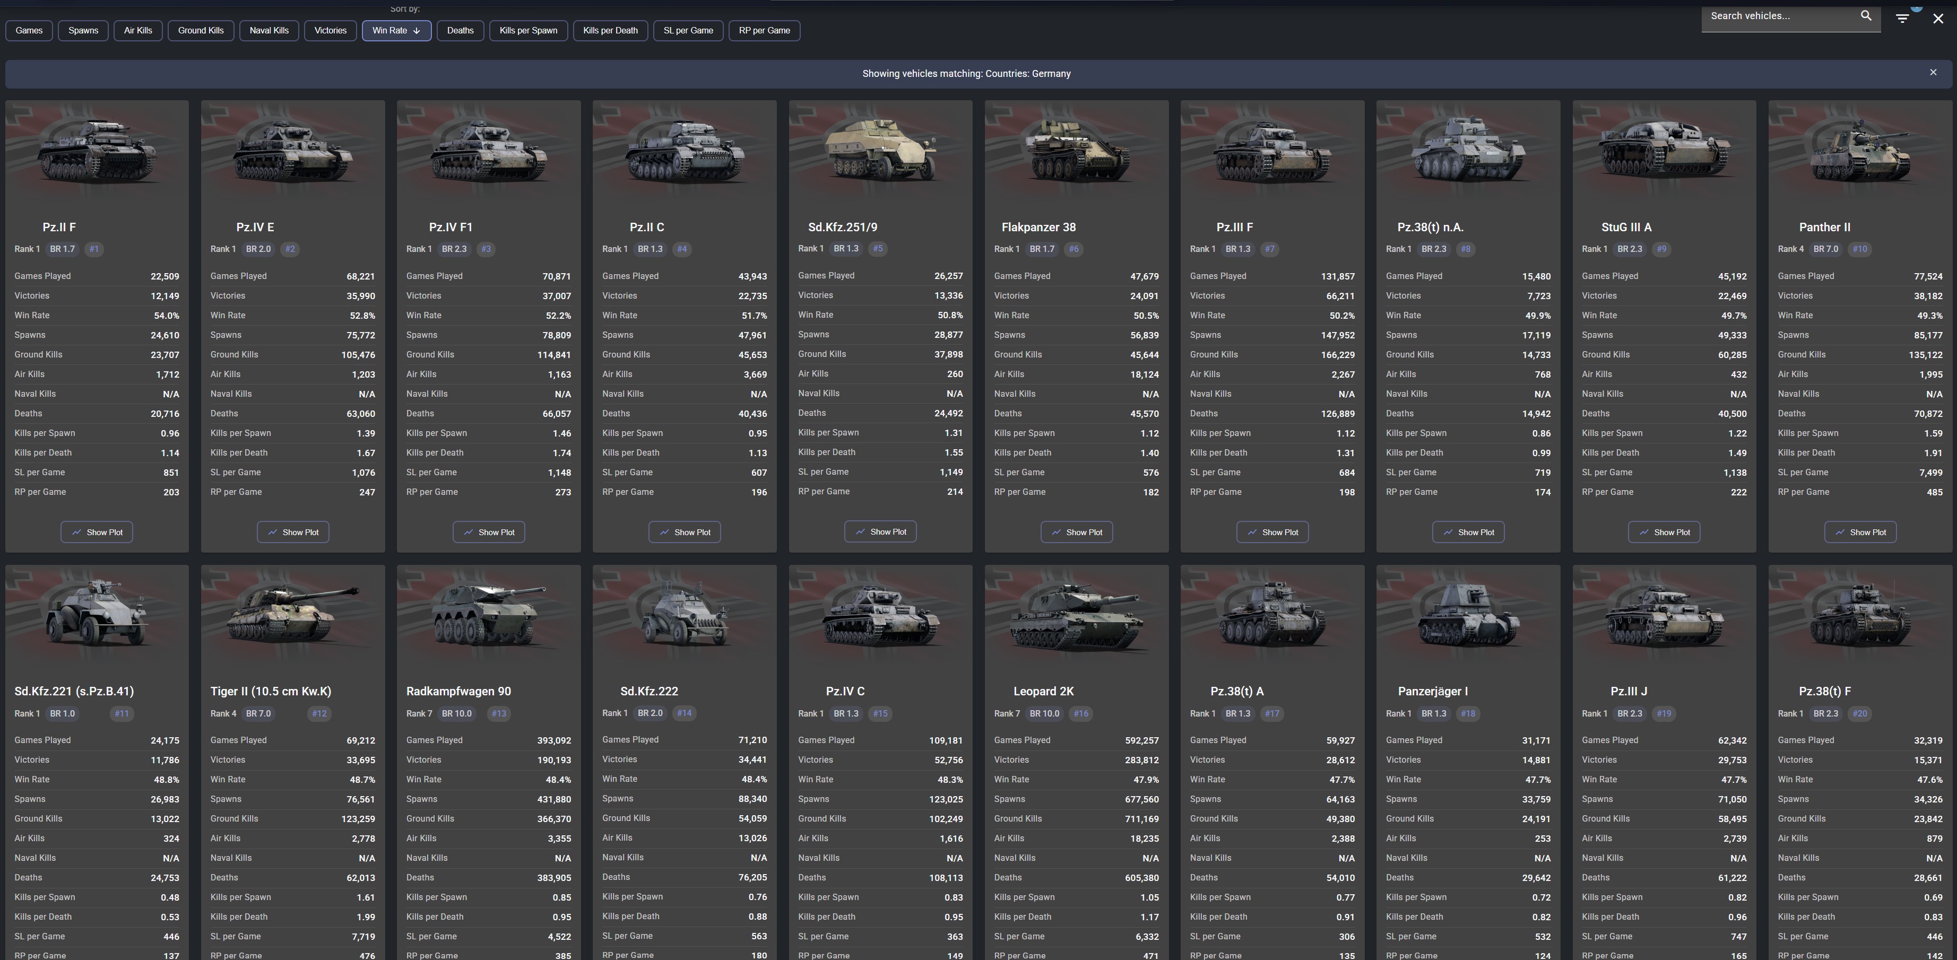Click the Pz.III F vehicle name
The width and height of the screenshot is (1957, 960).
click(x=1234, y=227)
